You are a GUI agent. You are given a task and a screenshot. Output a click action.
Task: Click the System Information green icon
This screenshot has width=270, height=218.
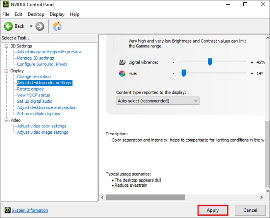point(7,210)
